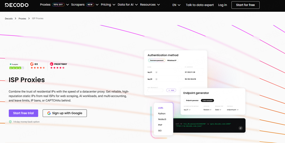Click the isp_02 copy icon

[156, 79]
